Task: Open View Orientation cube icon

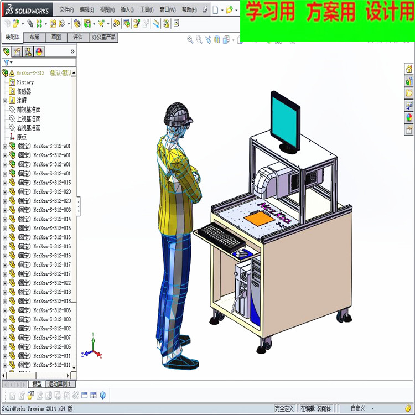Action: click(226, 40)
